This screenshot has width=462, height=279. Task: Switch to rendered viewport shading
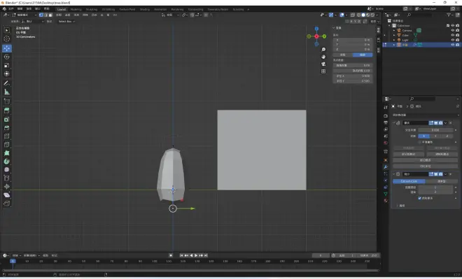[x=372, y=15]
